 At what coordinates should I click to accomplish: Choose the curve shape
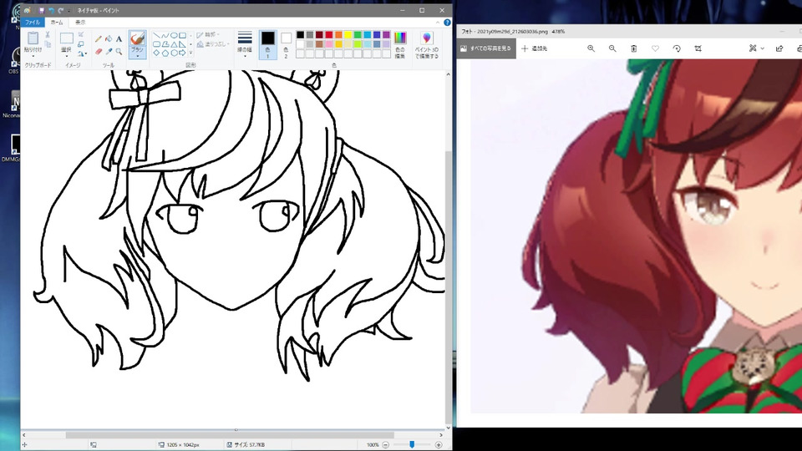tap(165, 35)
